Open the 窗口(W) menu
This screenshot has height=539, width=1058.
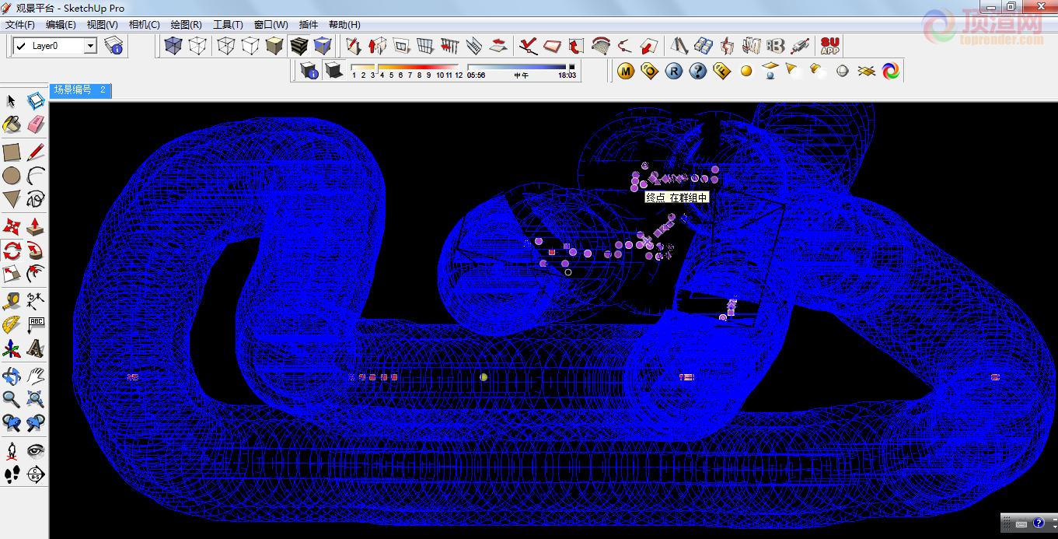click(x=271, y=25)
